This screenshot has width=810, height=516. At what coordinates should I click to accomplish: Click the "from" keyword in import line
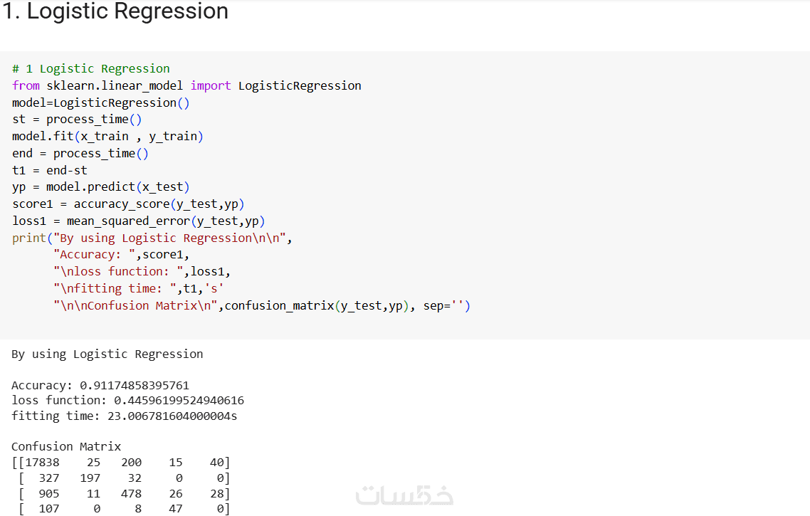tap(26, 85)
